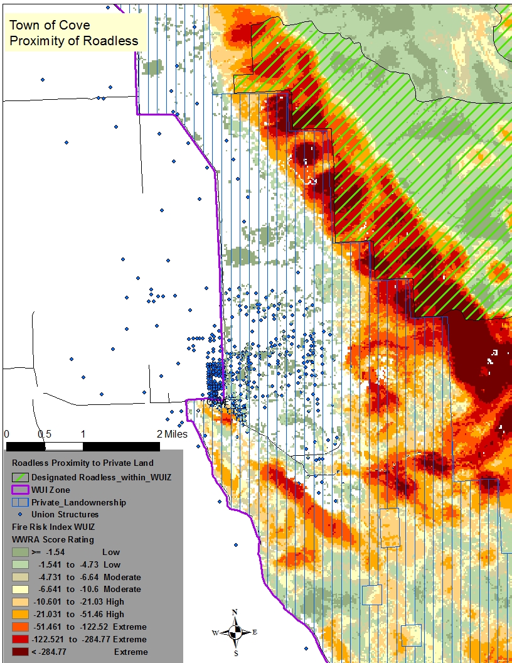Click the scale bar graphic
The width and height of the screenshot is (512, 663).
(83, 446)
